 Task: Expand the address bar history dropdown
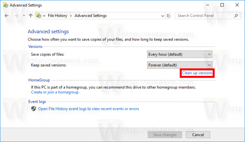click(161, 16)
